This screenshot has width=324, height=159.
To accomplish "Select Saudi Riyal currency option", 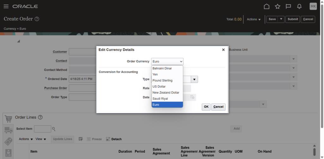I will [167, 99].
